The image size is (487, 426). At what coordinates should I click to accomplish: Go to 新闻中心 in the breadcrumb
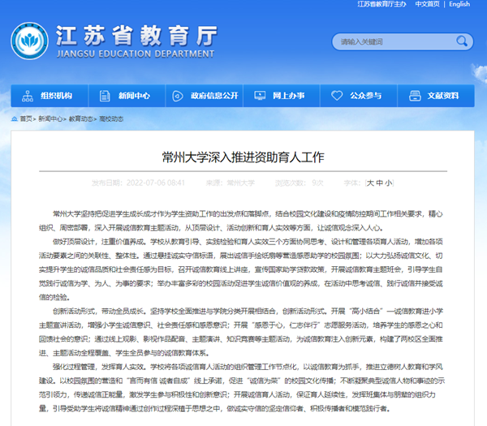point(50,118)
